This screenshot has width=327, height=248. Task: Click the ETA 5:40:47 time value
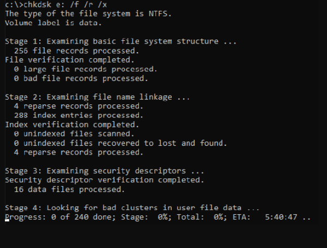(x=281, y=217)
